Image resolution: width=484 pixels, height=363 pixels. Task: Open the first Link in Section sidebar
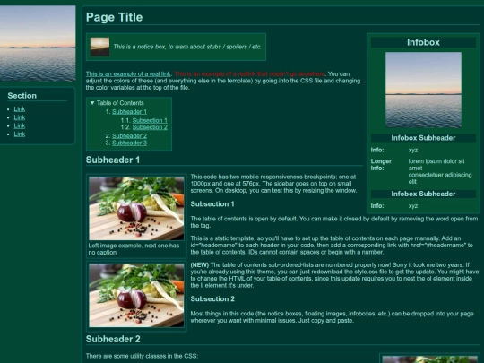click(x=20, y=109)
